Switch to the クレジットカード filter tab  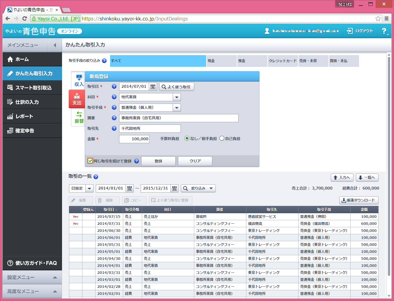[x=282, y=61]
